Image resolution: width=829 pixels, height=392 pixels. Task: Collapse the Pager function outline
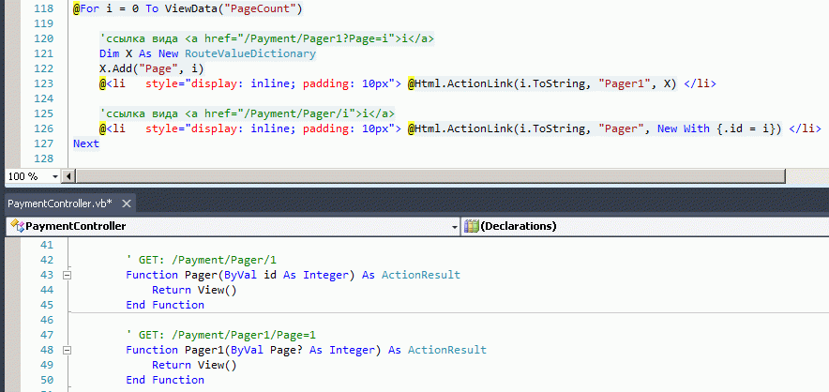tap(67, 275)
